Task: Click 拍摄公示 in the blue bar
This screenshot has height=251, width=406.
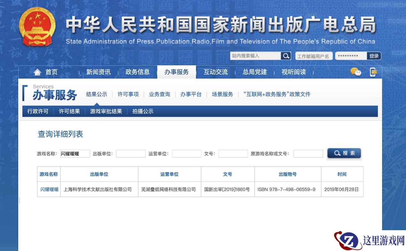Action: (143, 111)
